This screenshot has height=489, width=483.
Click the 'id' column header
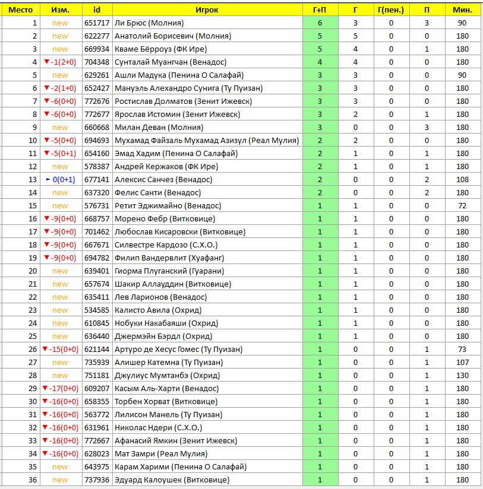[x=97, y=10]
